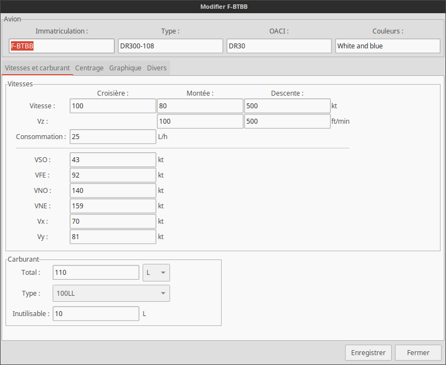This screenshot has height=365, width=446.
Task: Click the Consommation label
Action: [x=41, y=137]
